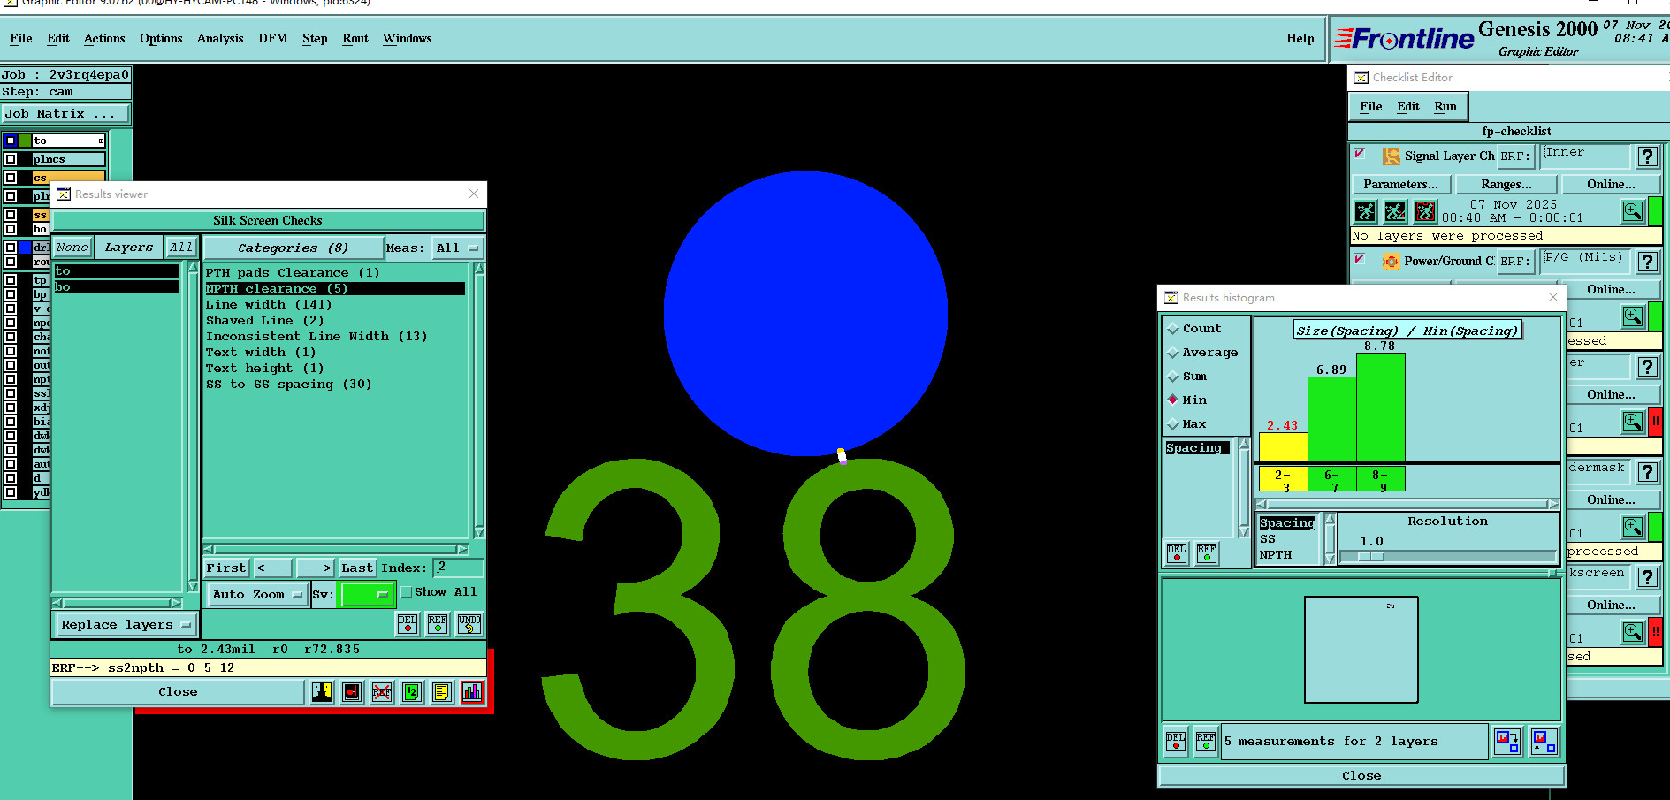Click the yellow-black icon next to Results viewer Close
This screenshot has height=800, width=1670.
322,692
